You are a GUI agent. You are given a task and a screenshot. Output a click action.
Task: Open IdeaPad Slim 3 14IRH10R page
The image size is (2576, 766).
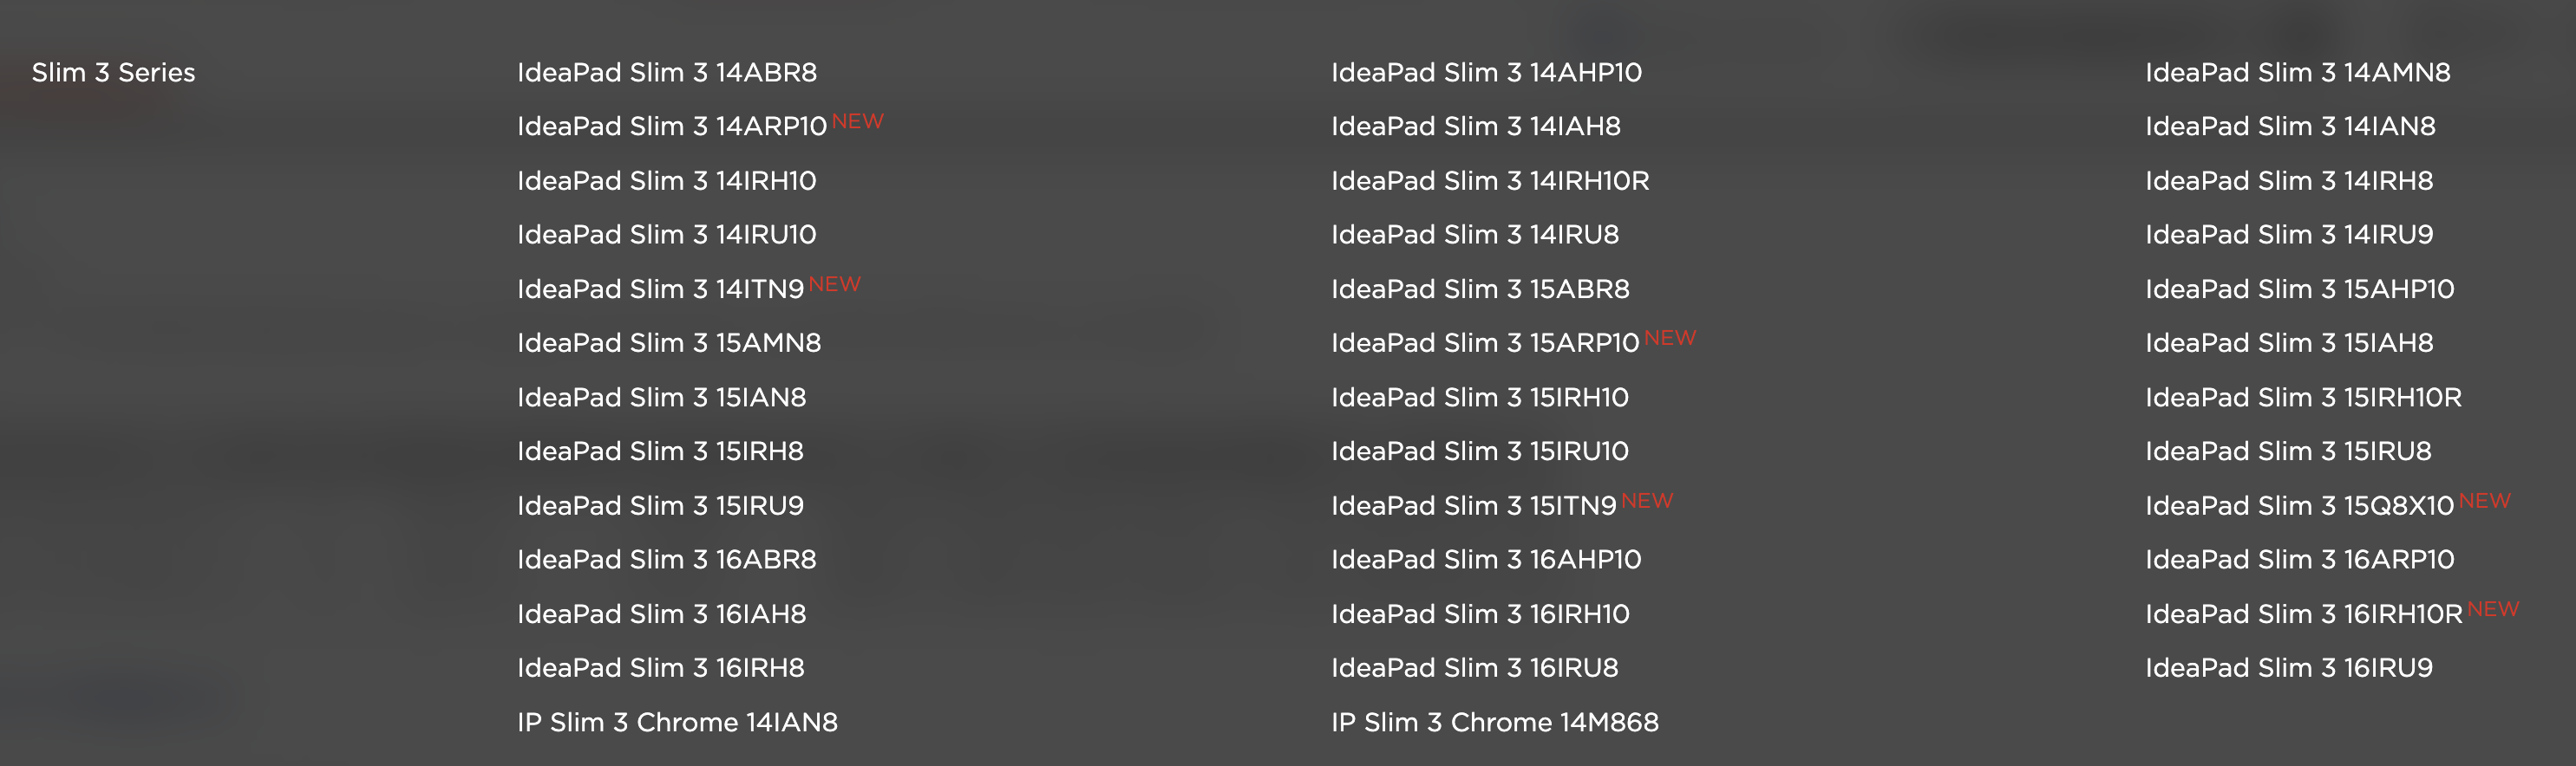1490,181
